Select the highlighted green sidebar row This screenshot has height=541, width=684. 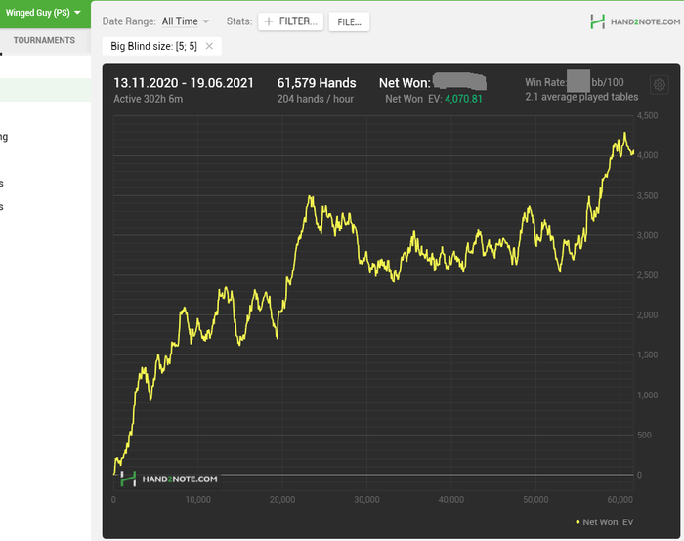point(45,90)
